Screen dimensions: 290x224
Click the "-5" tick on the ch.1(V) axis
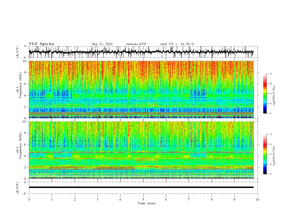25,58
